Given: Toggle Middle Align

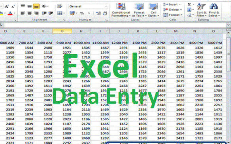Looking at the screenshot, I should 30,6.
